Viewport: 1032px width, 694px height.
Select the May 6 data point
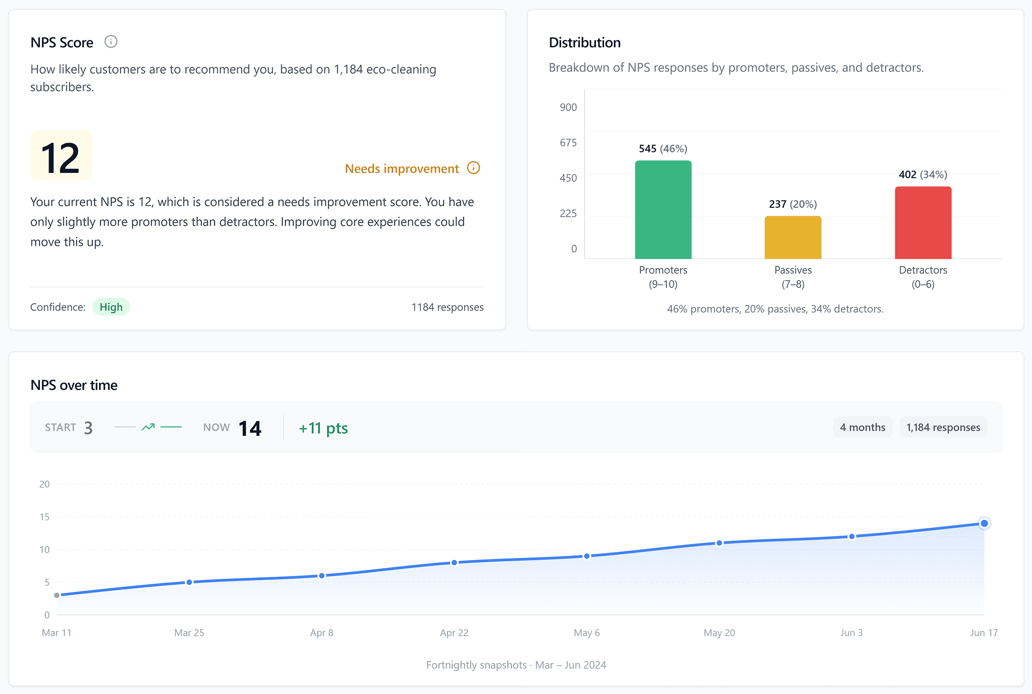tap(587, 557)
